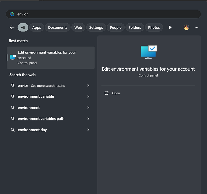Image resolution: width=207 pixels, height=194 pixels.
Task: Open the user profile avatar
Action: pyautogui.click(x=186, y=28)
